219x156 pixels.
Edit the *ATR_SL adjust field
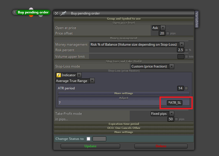(x=174, y=103)
